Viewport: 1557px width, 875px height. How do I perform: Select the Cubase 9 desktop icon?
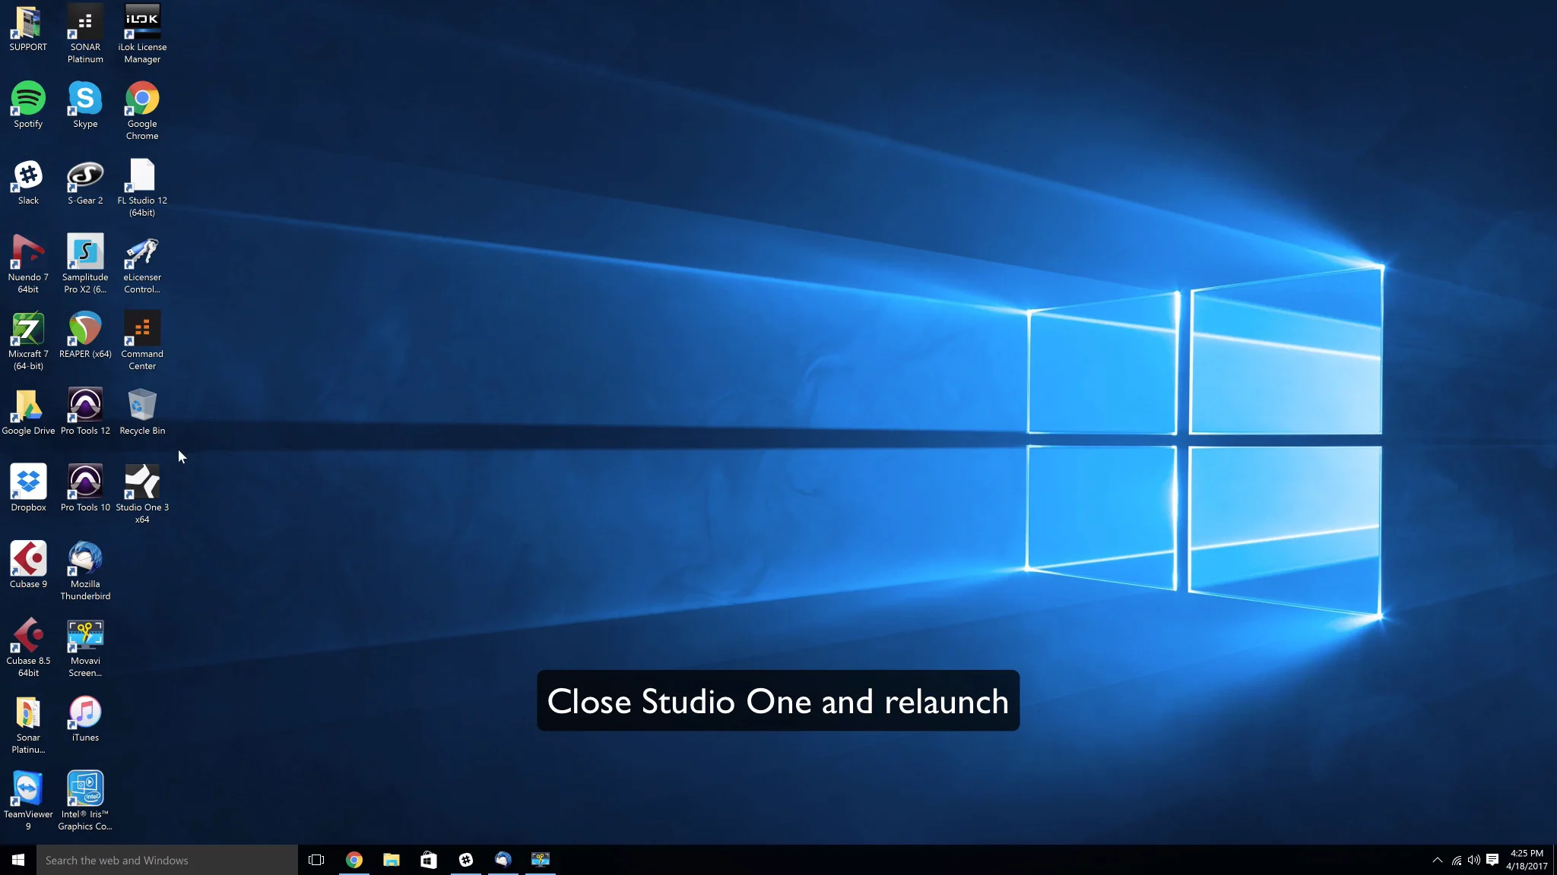tap(28, 566)
